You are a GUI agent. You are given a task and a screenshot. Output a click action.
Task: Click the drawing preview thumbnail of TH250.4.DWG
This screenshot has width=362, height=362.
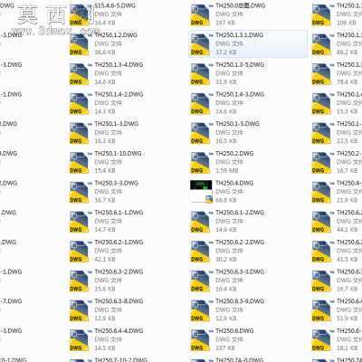click(201, 192)
